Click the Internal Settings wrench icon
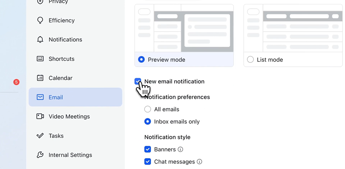The width and height of the screenshot is (345, 169). [40, 155]
